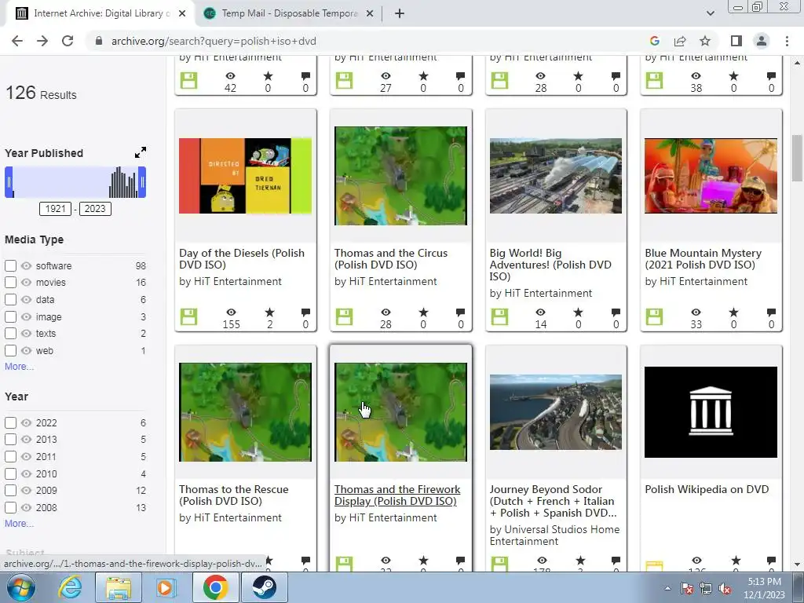Image resolution: width=804 pixels, height=603 pixels.
Task: Open Polish Wikipedia on DVD item
Action: [707, 489]
